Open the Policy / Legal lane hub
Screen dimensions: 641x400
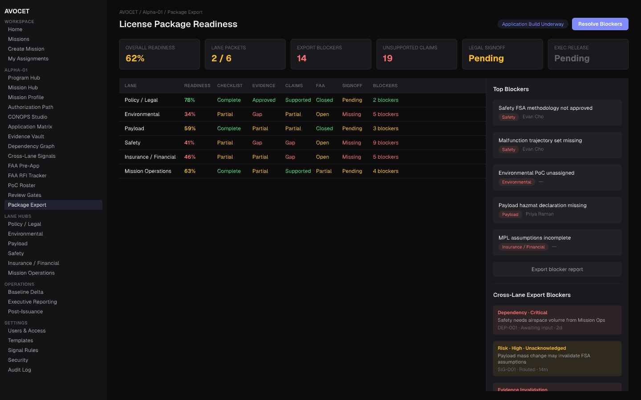[53, 224]
